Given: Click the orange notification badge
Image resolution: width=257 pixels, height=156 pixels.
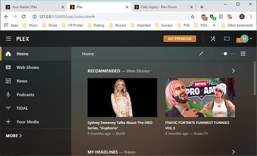Looking at the screenshot, I should [x=239, y=40].
